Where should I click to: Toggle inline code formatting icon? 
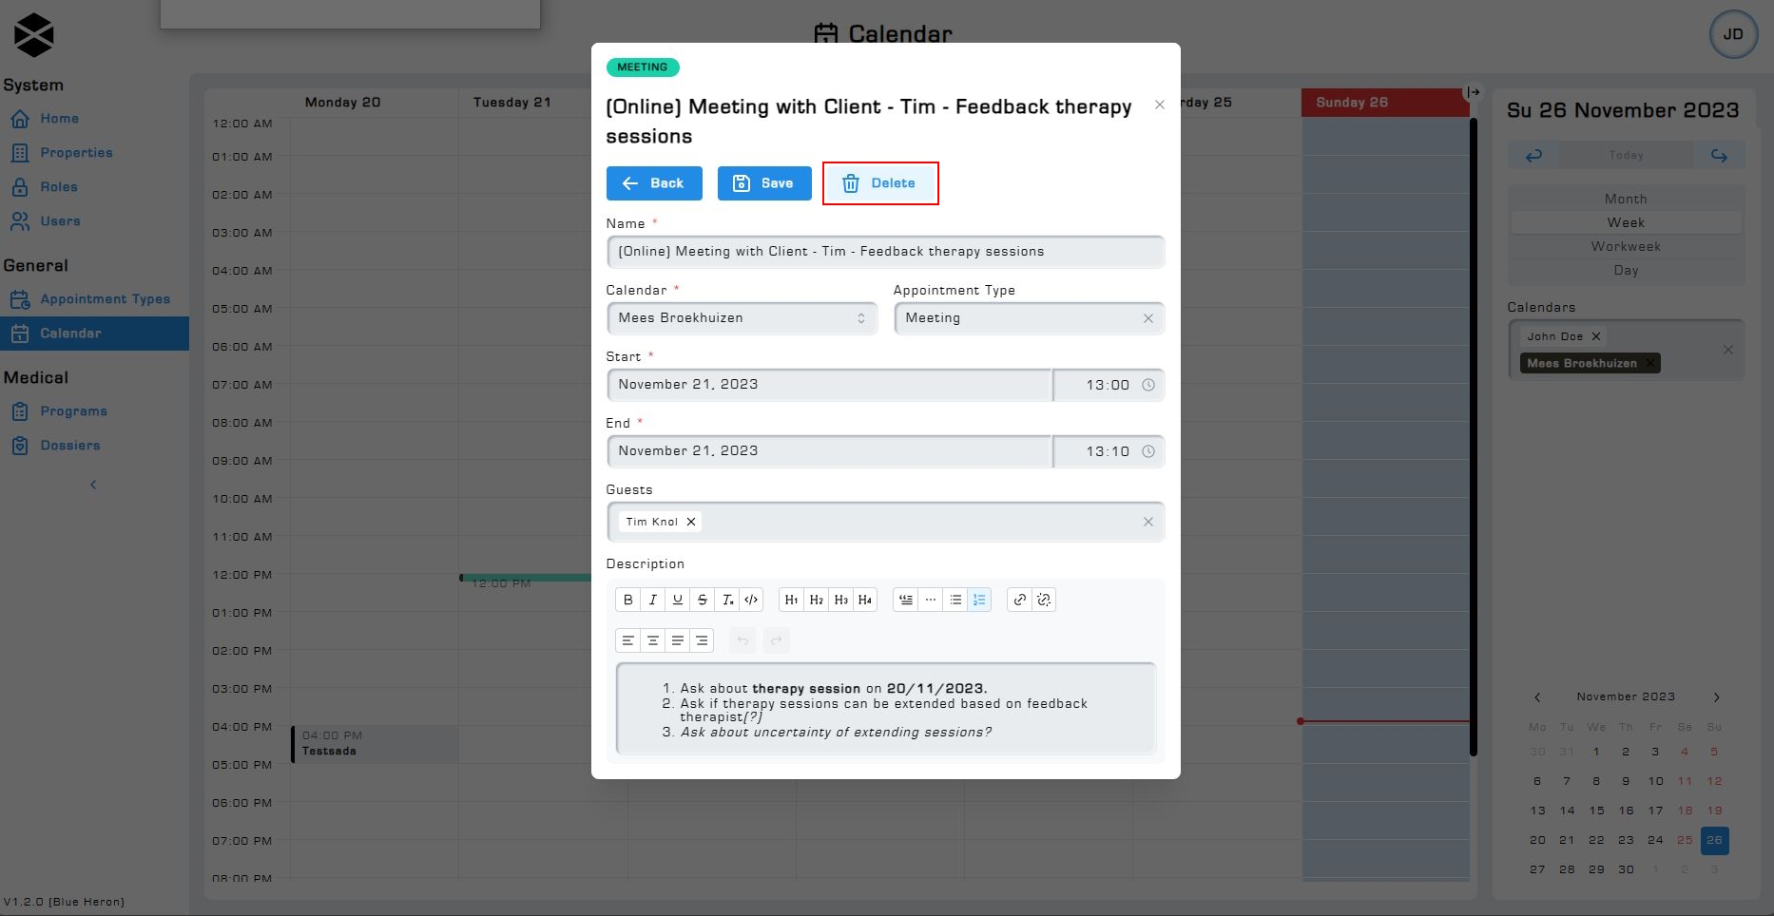(x=751, y=600)
